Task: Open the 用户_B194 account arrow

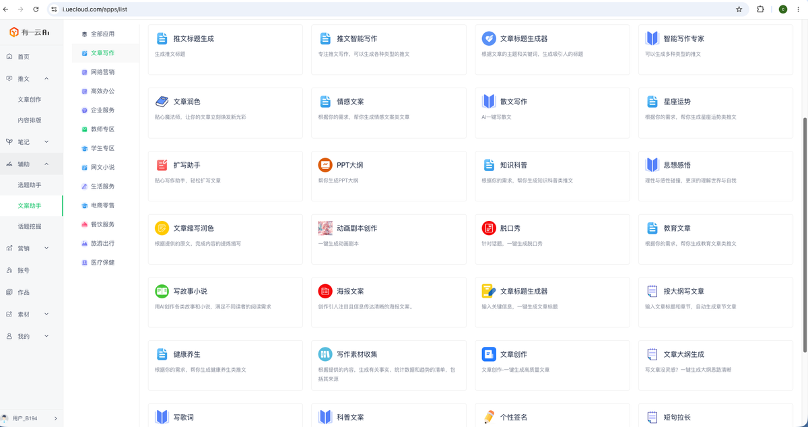Action: pos(56,418)
